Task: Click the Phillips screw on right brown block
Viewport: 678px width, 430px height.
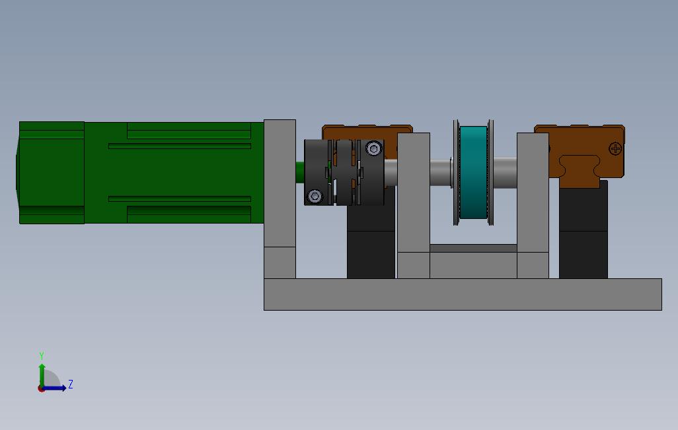Action: coord(615,149)
